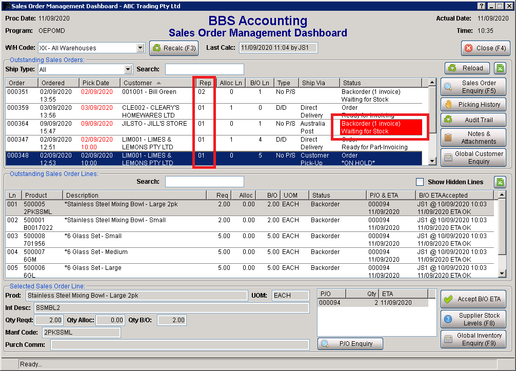Open Global Inventory Enquiry (F9)
The width and height of the screenshot is (516, 371).
pyautogui.click(x=473, y=339)
